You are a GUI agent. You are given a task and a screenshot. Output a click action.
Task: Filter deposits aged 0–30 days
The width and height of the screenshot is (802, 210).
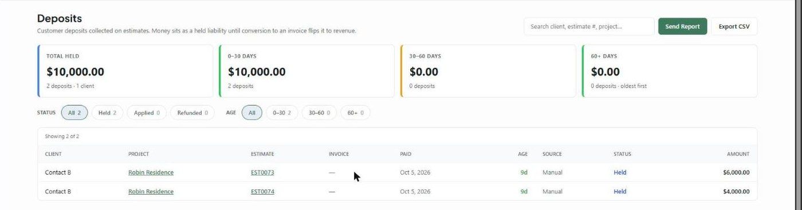(282, 113)
